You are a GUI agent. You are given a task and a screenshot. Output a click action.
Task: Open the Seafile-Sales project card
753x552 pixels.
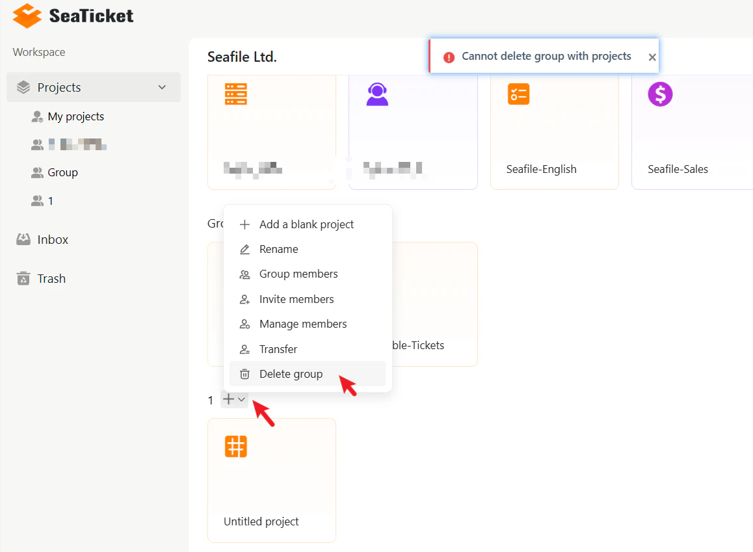click(x=693, y=133)
